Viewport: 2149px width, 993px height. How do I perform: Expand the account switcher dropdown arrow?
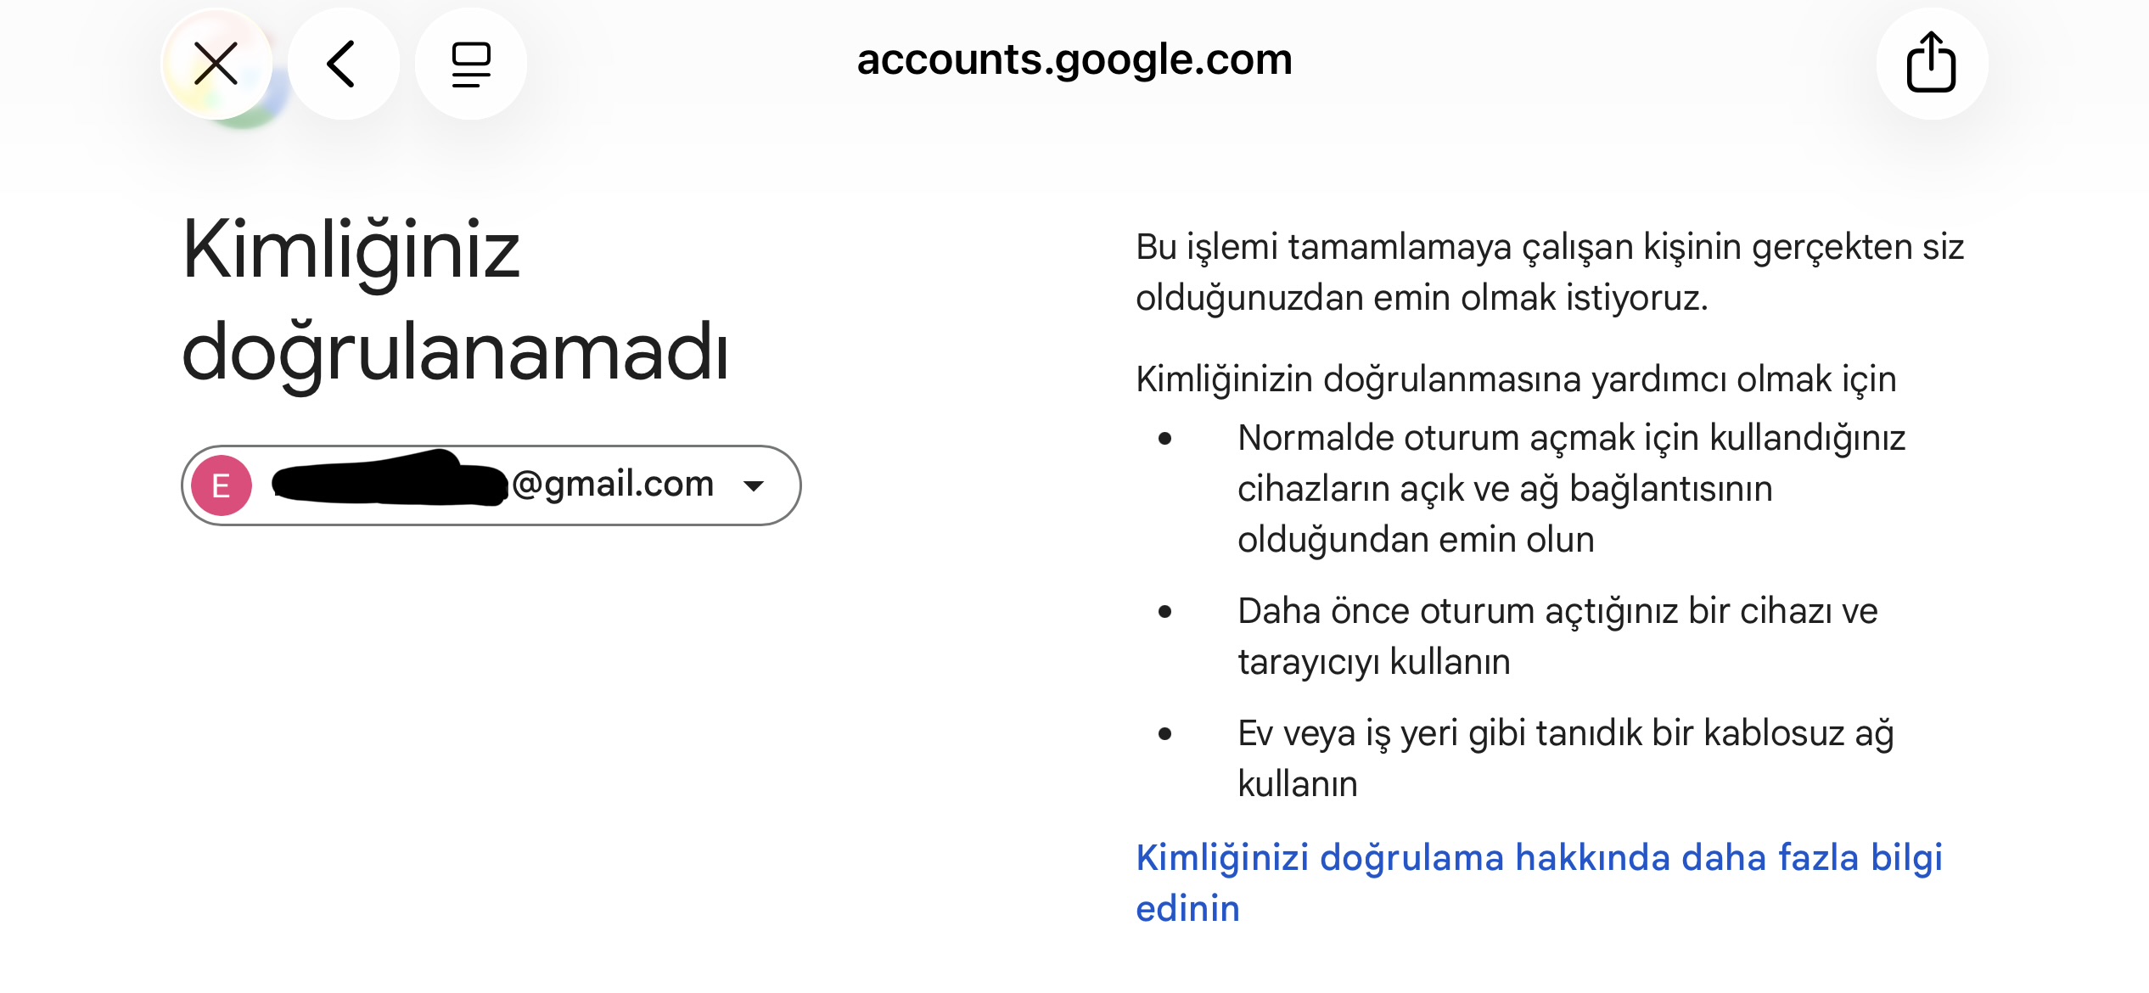pyautogui.click(x=754, y=485)
